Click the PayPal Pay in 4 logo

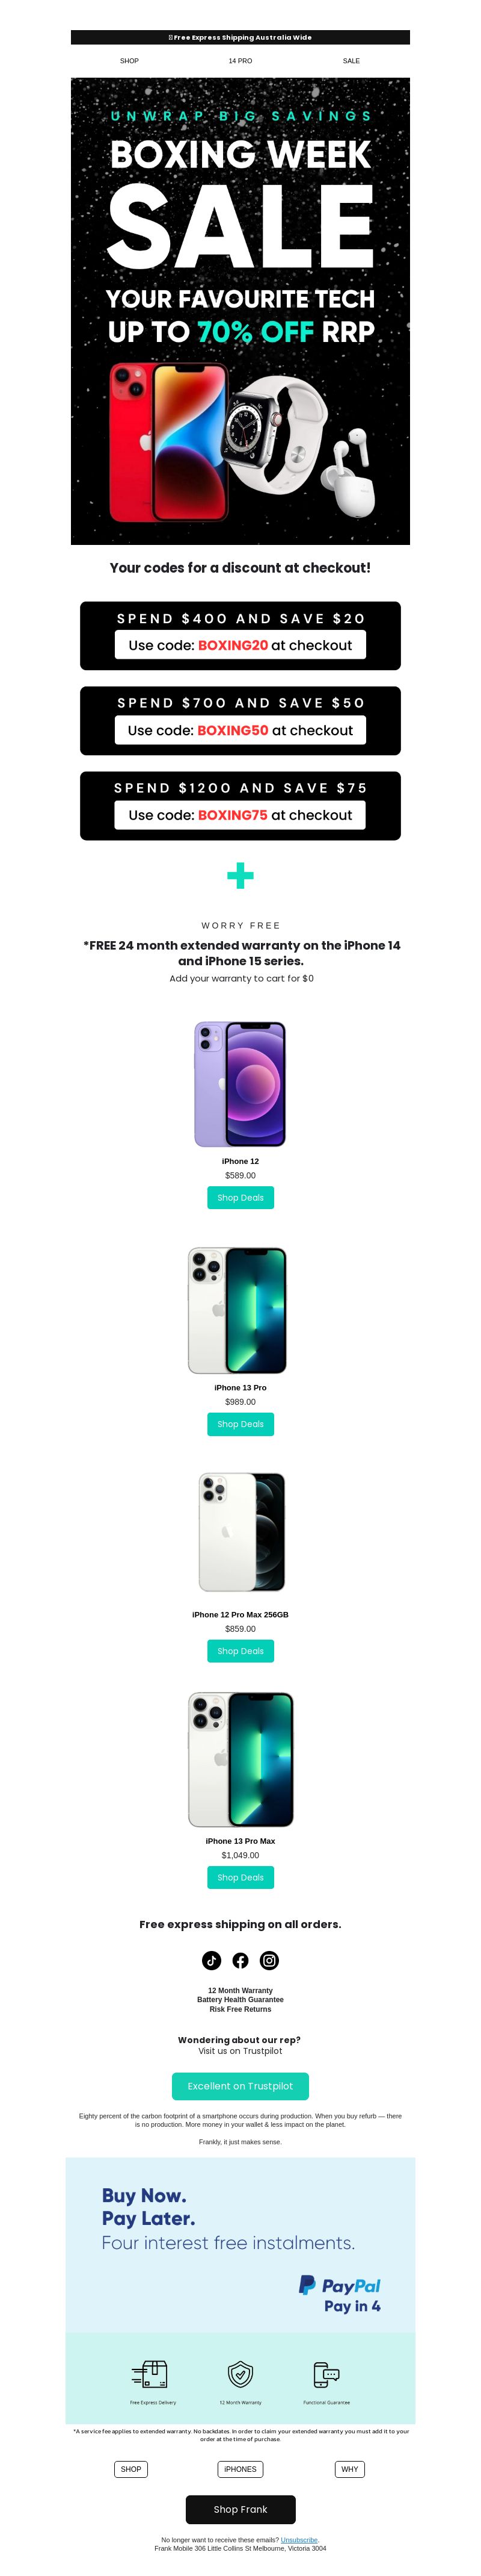click(x=340, y=2294)
